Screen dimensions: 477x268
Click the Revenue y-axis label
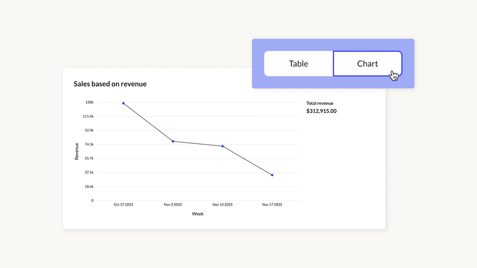click(x=77, y=151)
